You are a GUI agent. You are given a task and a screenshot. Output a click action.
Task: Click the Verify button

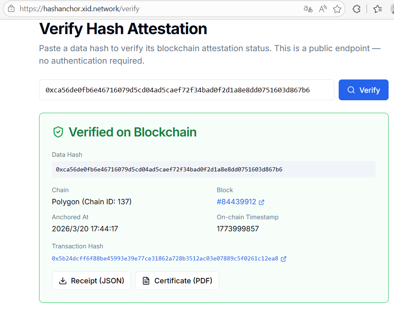pyautogui.click(x=363, y=90)
